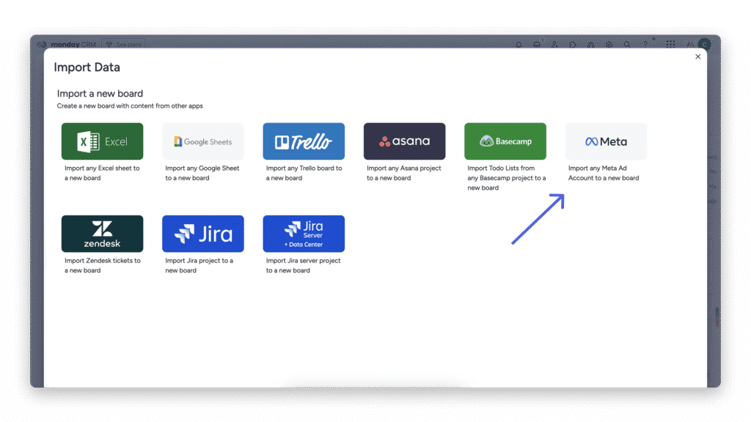This screenshot has width=751, height=422.
Task: Click "Import any Meta Ad Account" description
Action: tap(604, 173)
